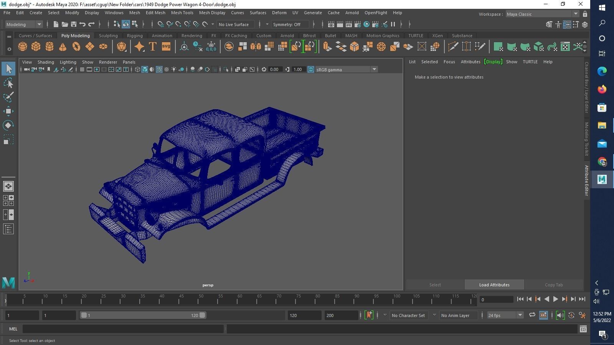Create a polygon cylinder from shelf
The width and height of the screenshot is (614, 345).
(50, 47)
